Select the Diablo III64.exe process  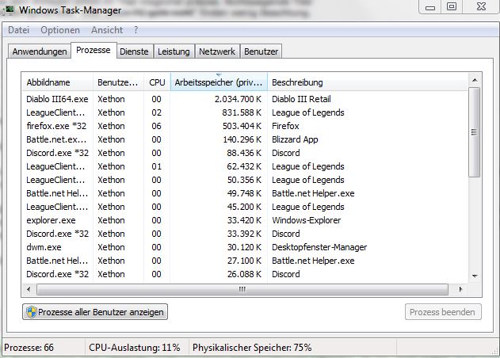point(245,99)
